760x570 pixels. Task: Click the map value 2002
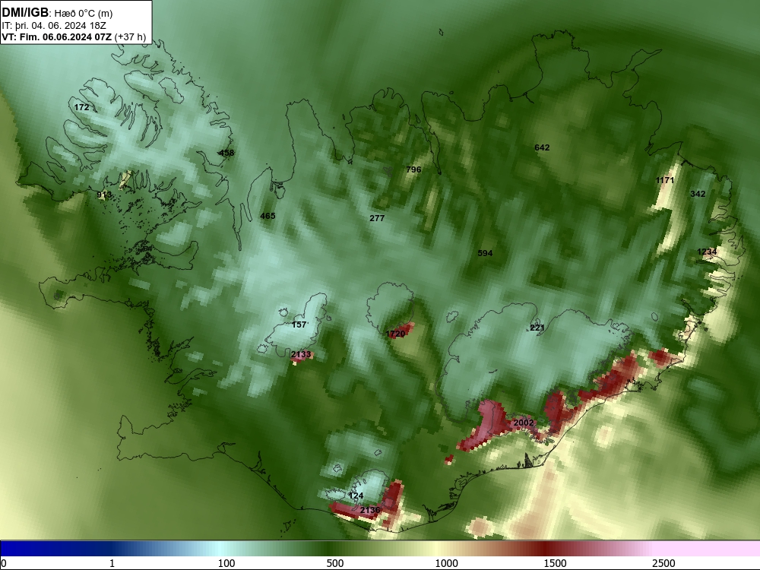tap(524, 423)
